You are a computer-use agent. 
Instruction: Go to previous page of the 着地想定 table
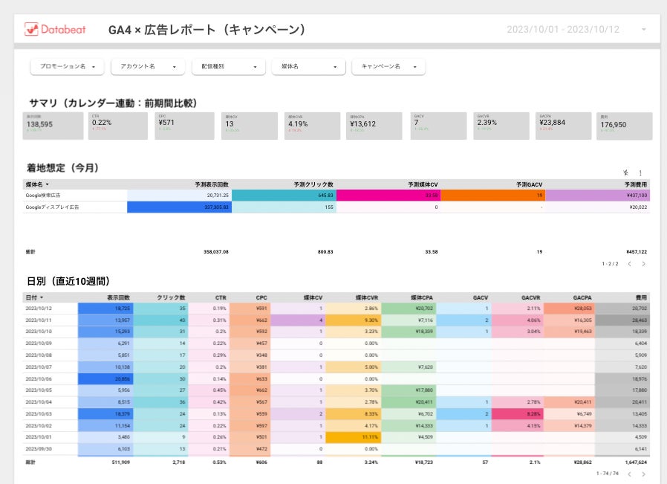click(x=630, y=264)
